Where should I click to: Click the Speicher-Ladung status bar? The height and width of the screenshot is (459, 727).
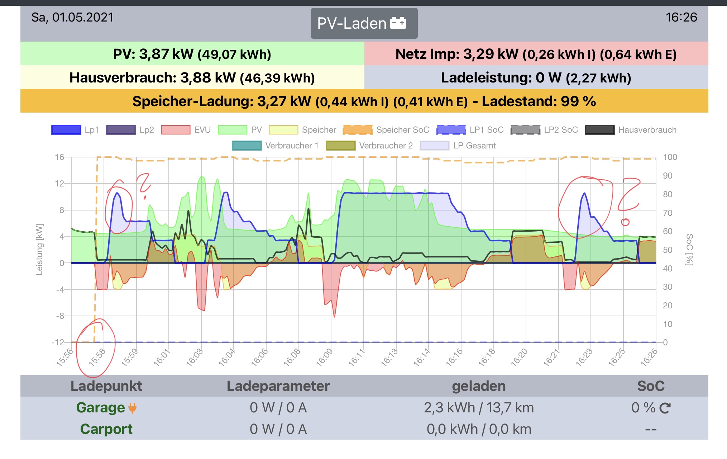pyautogui.click(x=364, y=101)
